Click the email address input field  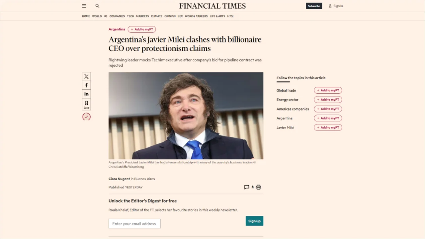[x=134, y=223]
